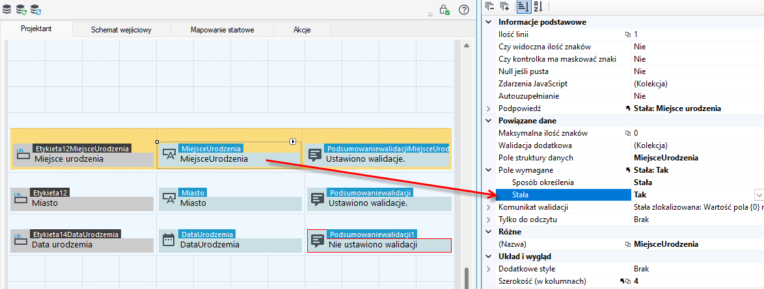The height and width of the screenshot is (289, 764).
Task: Open the smart tag arrow on MiejsceUrodzenia
Action: (x=293, y=142)
